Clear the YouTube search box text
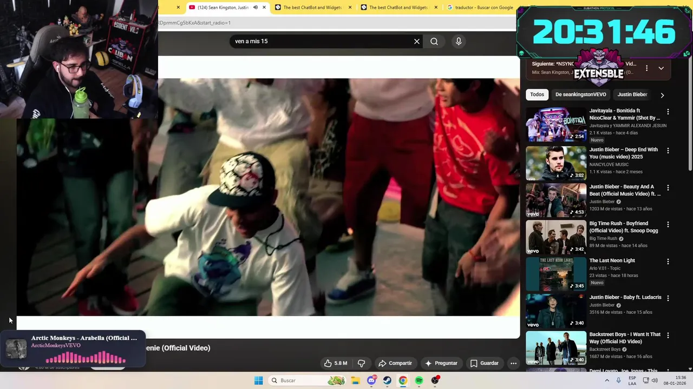693x389 pixels. pyautogui.click(x=417, y=41)
